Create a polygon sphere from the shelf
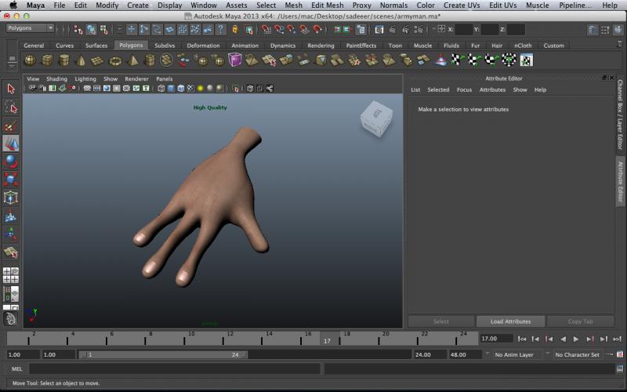The width and height of the screenshot is (627, 392). [30, 60]
